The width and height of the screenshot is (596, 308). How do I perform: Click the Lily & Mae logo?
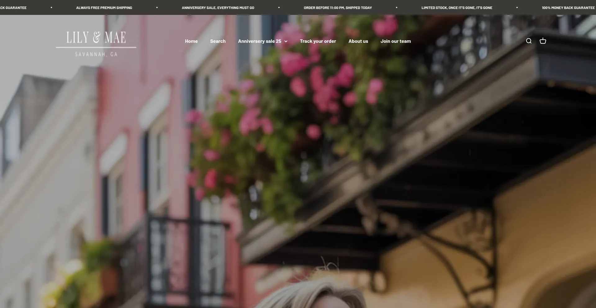point(96,38)
